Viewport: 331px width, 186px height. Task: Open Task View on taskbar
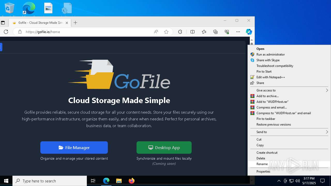pos(93,181)
